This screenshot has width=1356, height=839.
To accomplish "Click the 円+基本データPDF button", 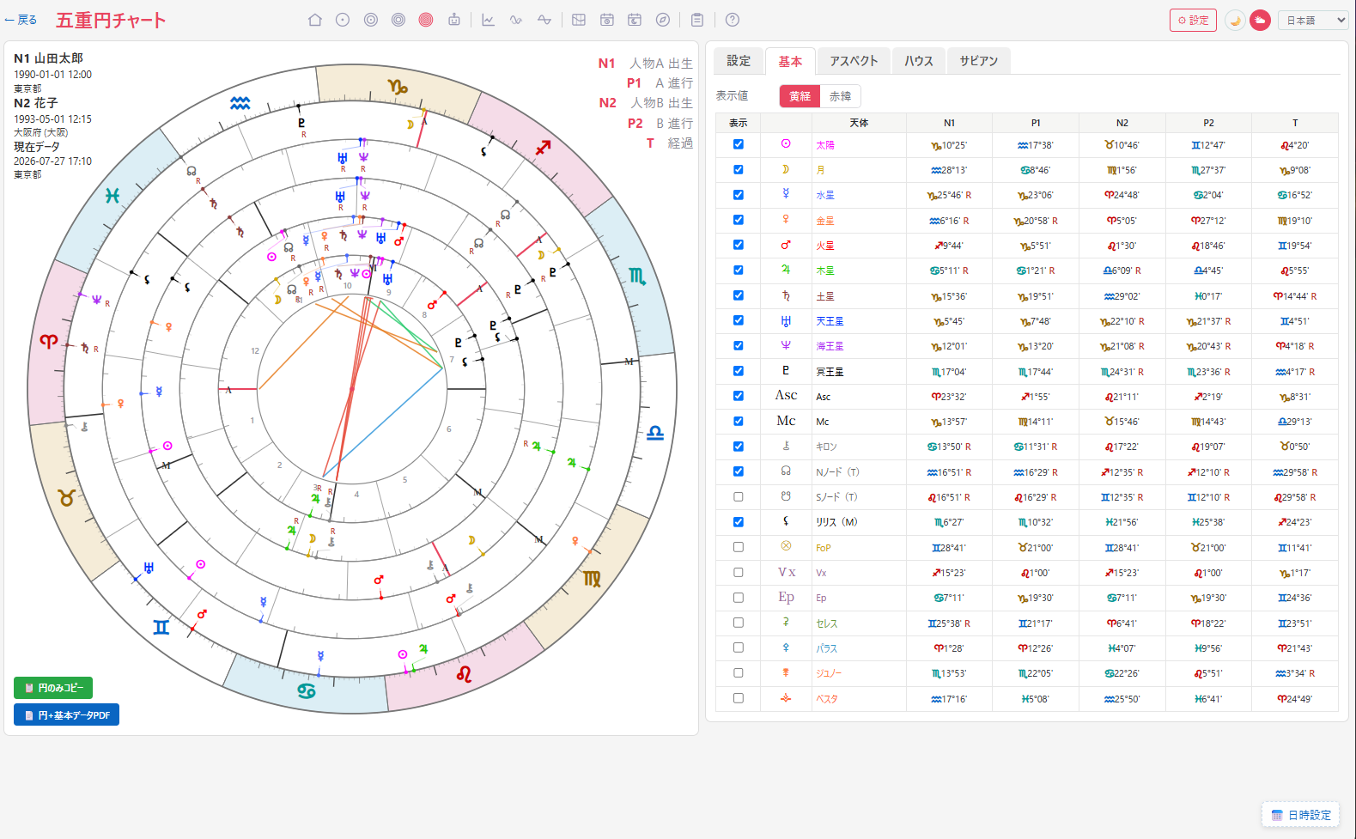I will pyautogui.click(x=66, y=714).
